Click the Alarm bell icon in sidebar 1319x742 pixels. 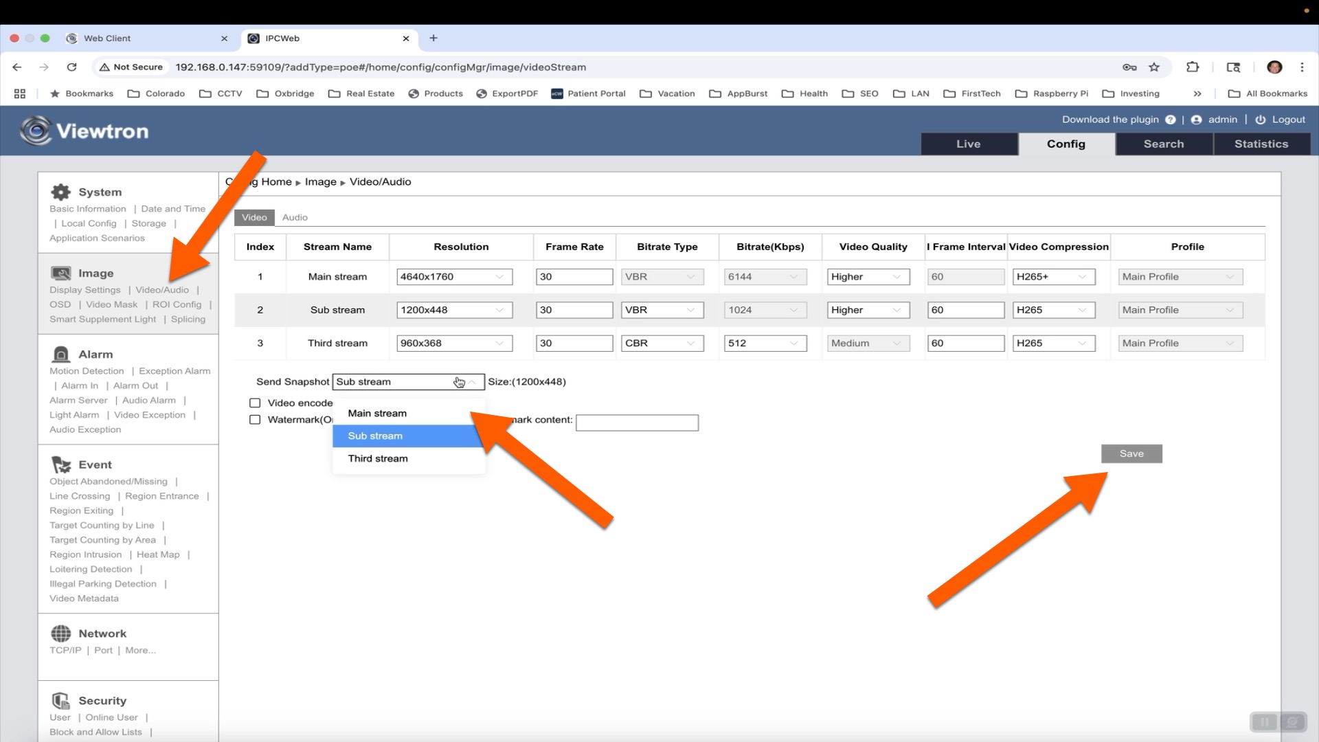[61, 355]
